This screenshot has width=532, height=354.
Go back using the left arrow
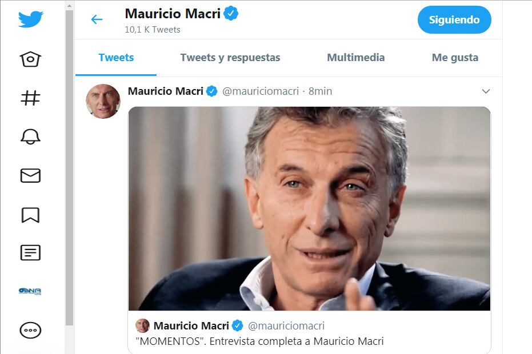(x=97, y=19)
